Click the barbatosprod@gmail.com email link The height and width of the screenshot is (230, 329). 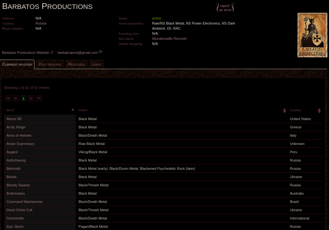pyautogui.click(x=77, y=53)
